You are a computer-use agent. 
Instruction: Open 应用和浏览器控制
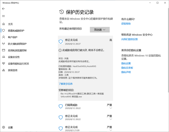[x=17, y=50]
